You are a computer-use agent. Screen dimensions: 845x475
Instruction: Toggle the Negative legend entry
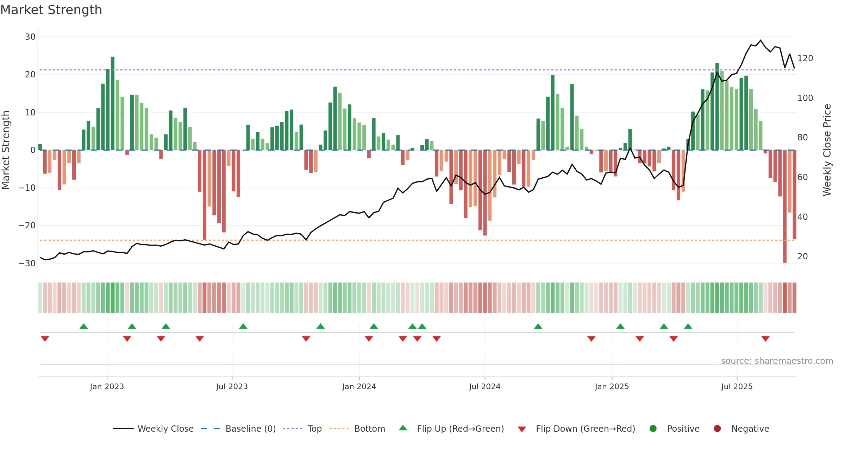tap(741, 429)
